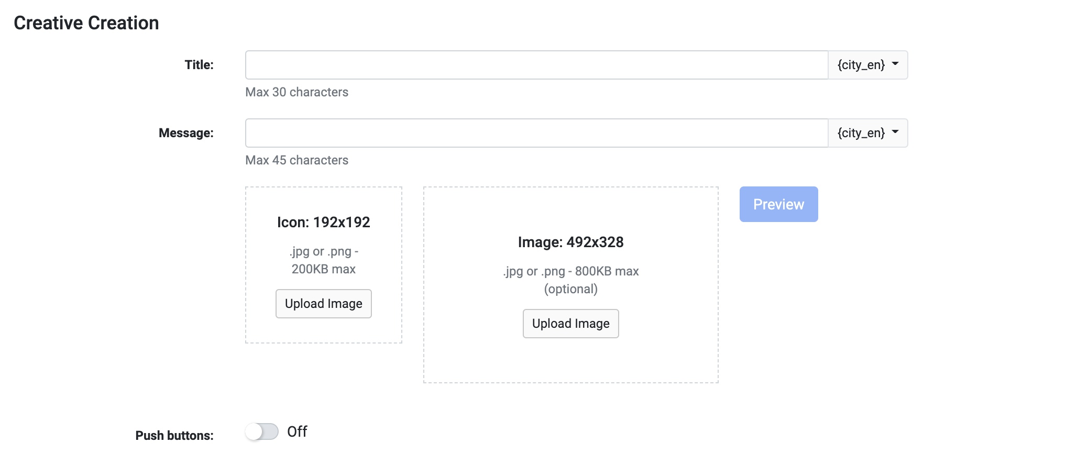Click the blue Preview button

point(778,204)
